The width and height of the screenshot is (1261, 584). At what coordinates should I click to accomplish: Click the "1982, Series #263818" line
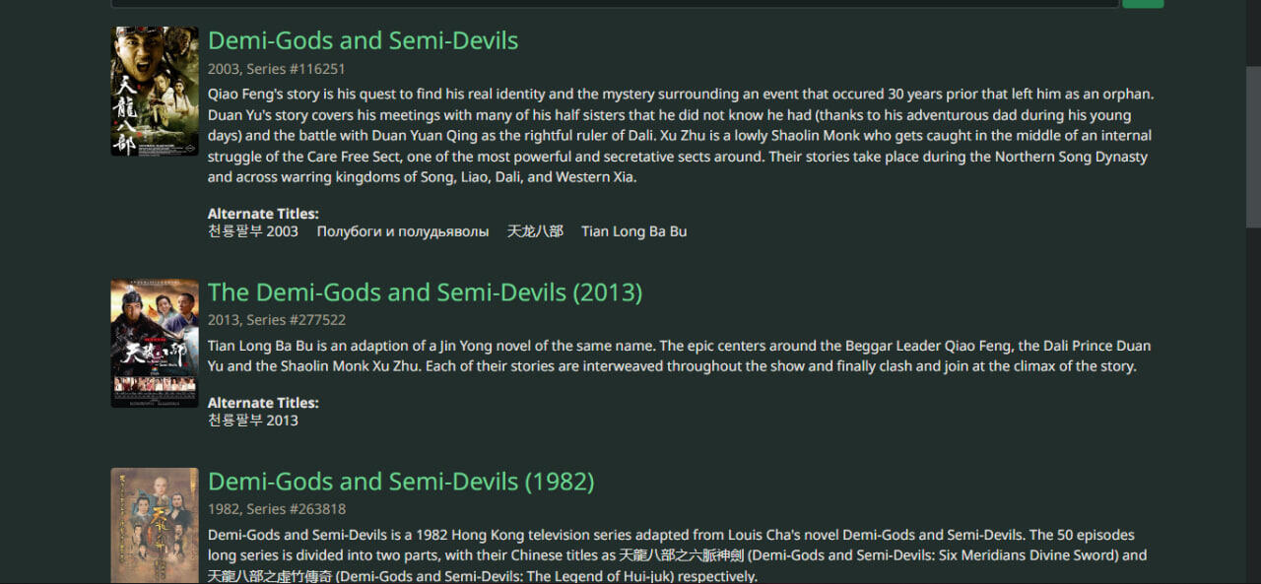276,509
